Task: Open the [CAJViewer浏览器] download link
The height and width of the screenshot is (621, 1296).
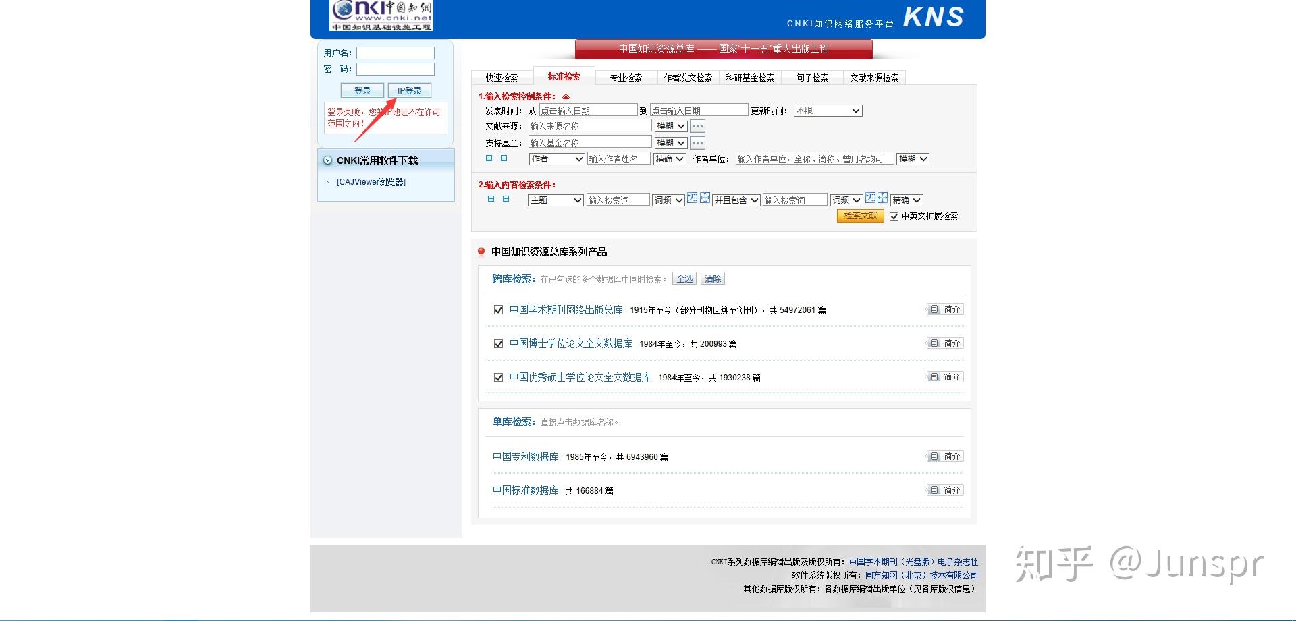Action: click(x=371, y=182)
